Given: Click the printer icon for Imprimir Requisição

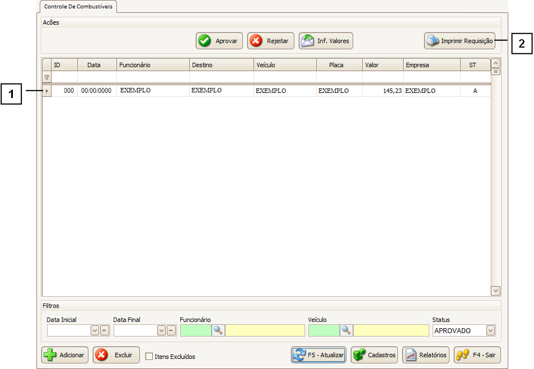Looking at the screenshot, I should (x=433, y=41).
